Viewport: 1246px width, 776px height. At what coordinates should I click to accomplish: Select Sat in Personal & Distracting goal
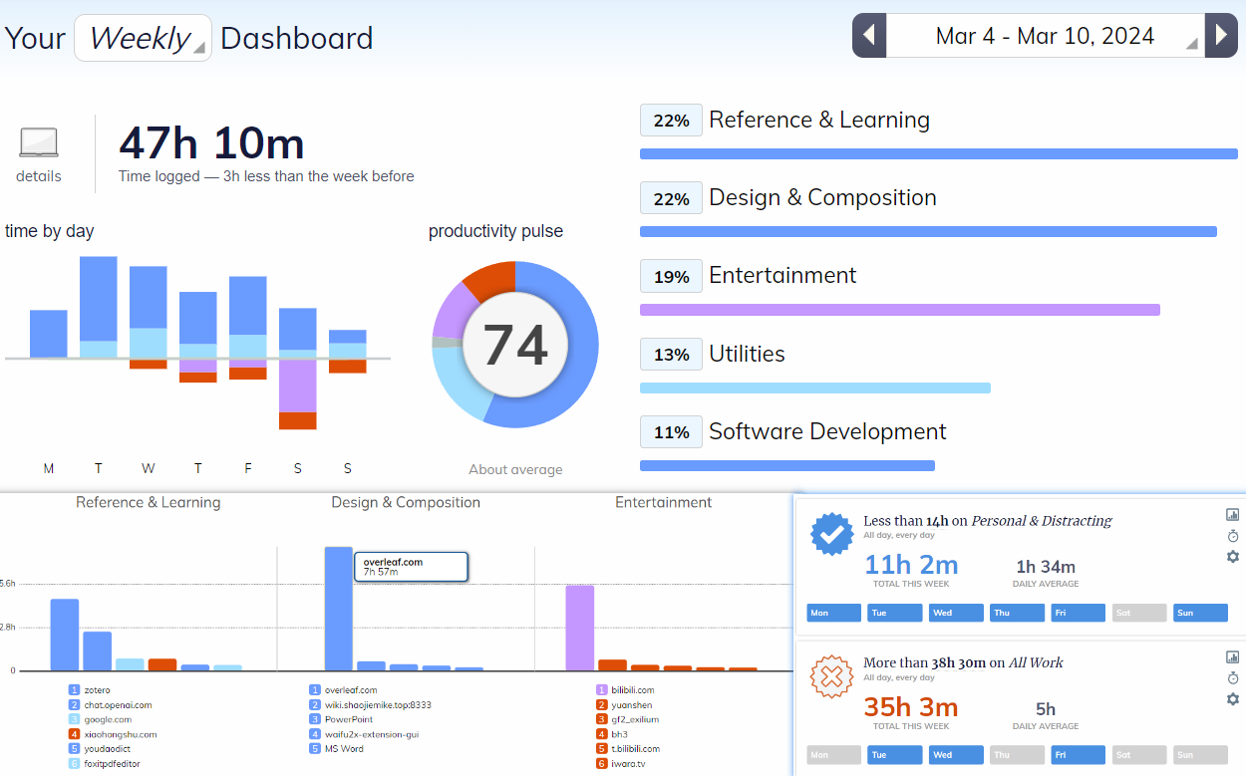coord(1138,613)
